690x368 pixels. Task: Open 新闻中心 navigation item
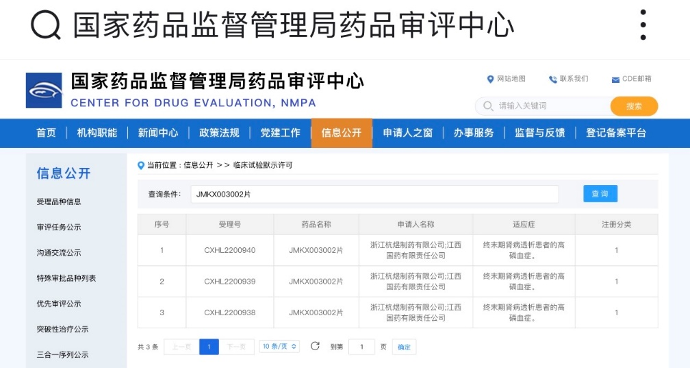(158, 133)
